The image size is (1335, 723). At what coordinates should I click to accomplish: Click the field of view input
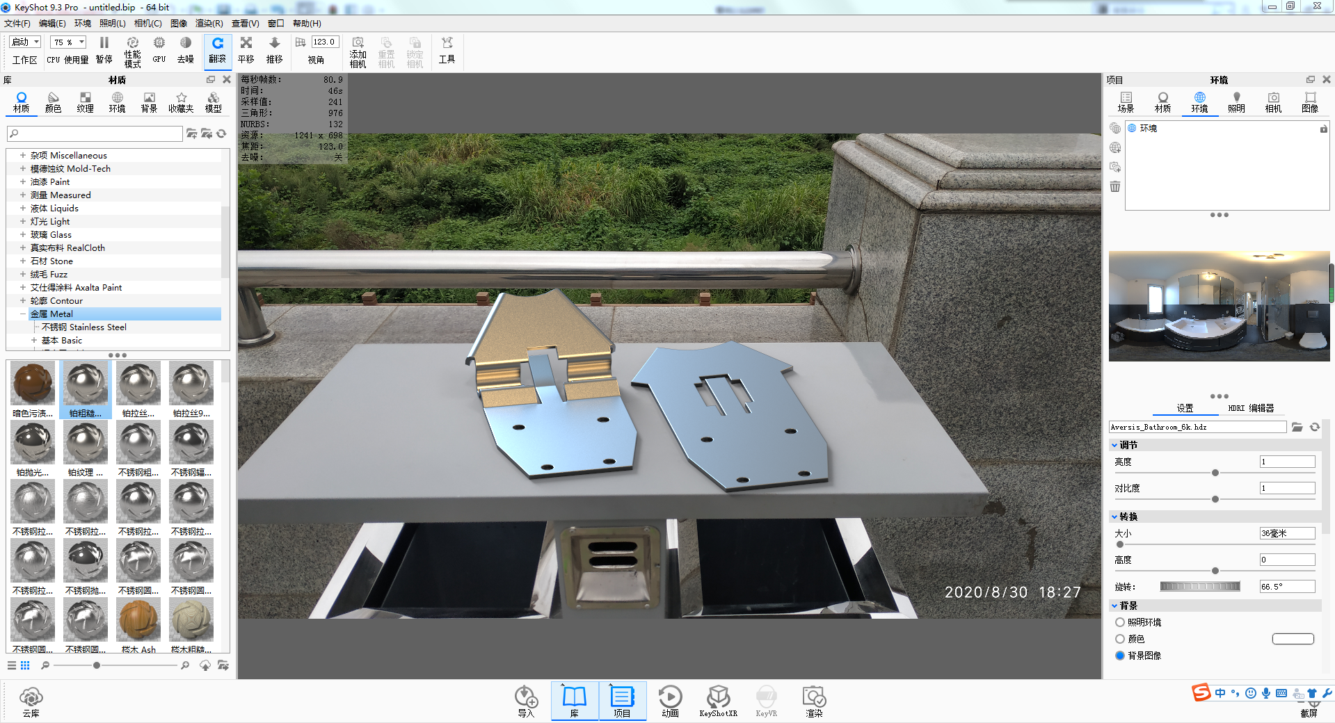[x=325, y=42]
